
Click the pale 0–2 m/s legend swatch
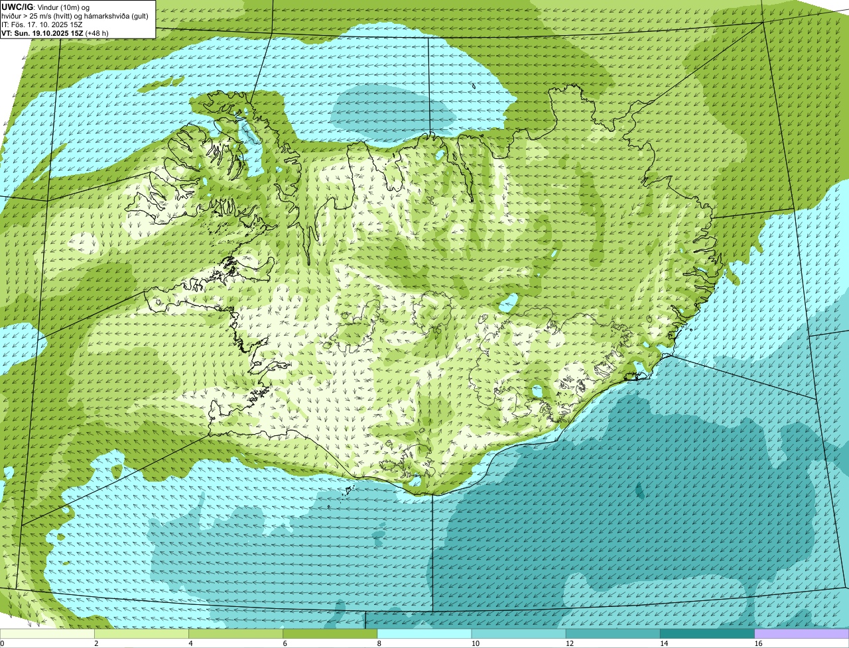[47, 633]
